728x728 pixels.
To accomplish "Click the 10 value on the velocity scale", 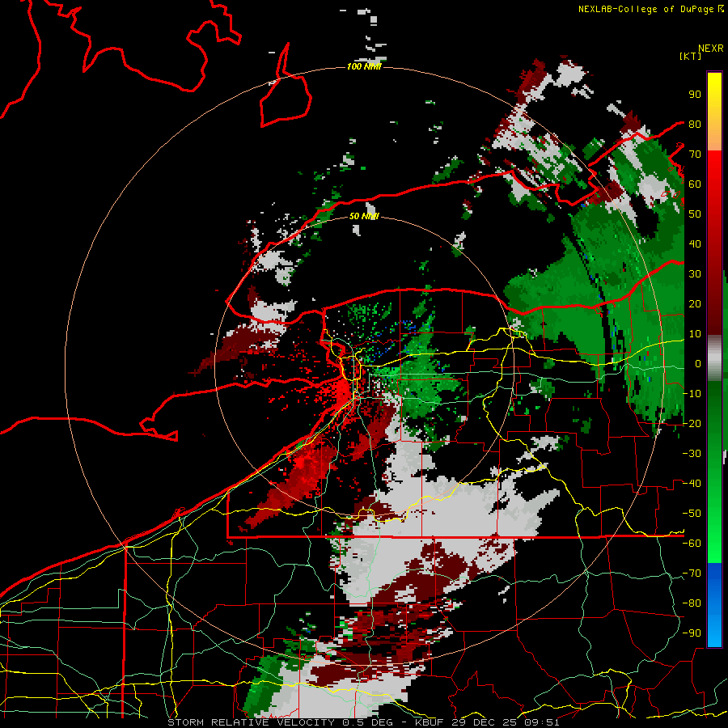I will point(695,334).
